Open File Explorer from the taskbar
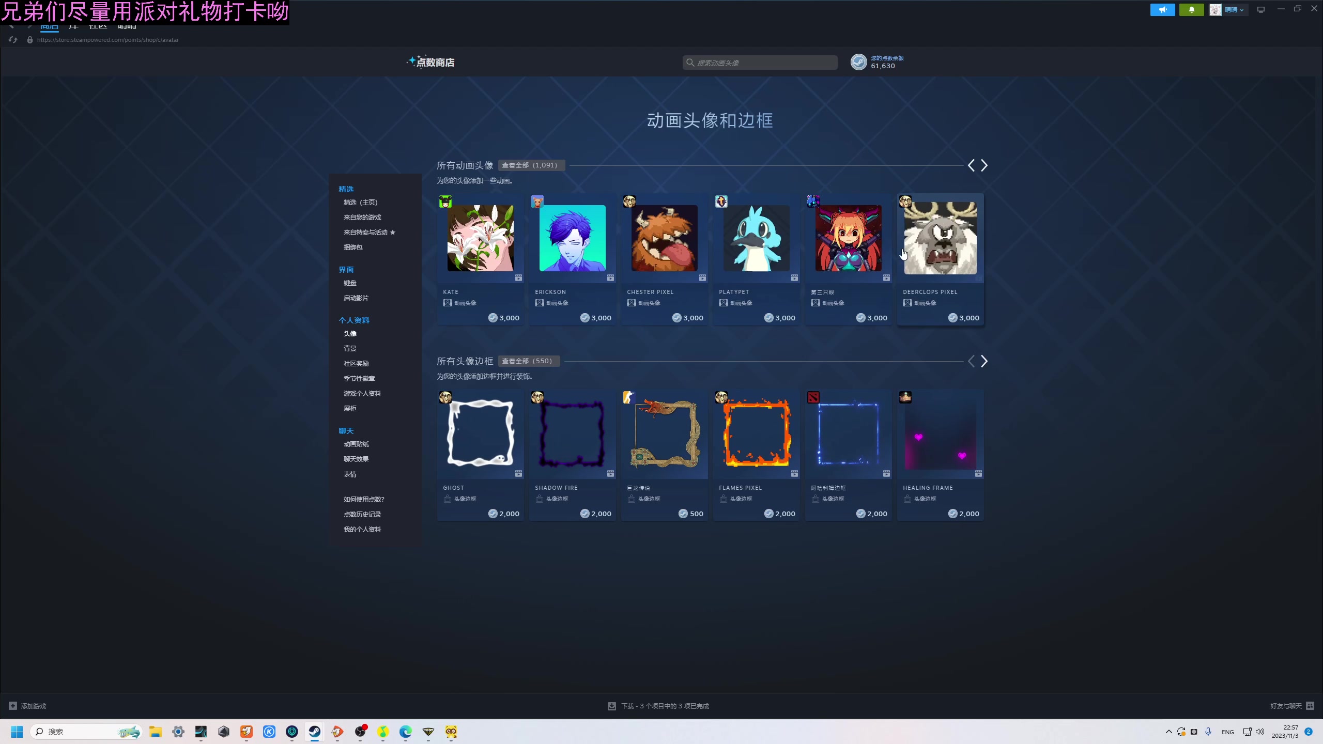Viewport: 1323px width, 744px height. click(x=156, y=732)
